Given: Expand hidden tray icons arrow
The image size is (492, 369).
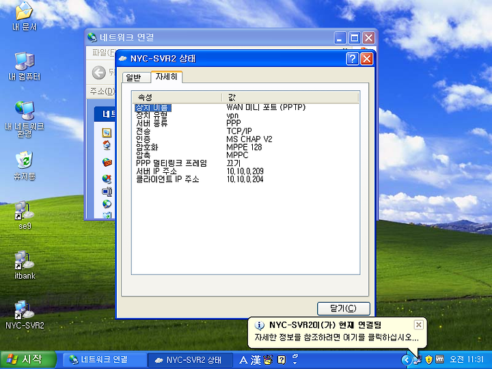Looking at the screenshot, I should pyautogui.click(x=407, y=359).
